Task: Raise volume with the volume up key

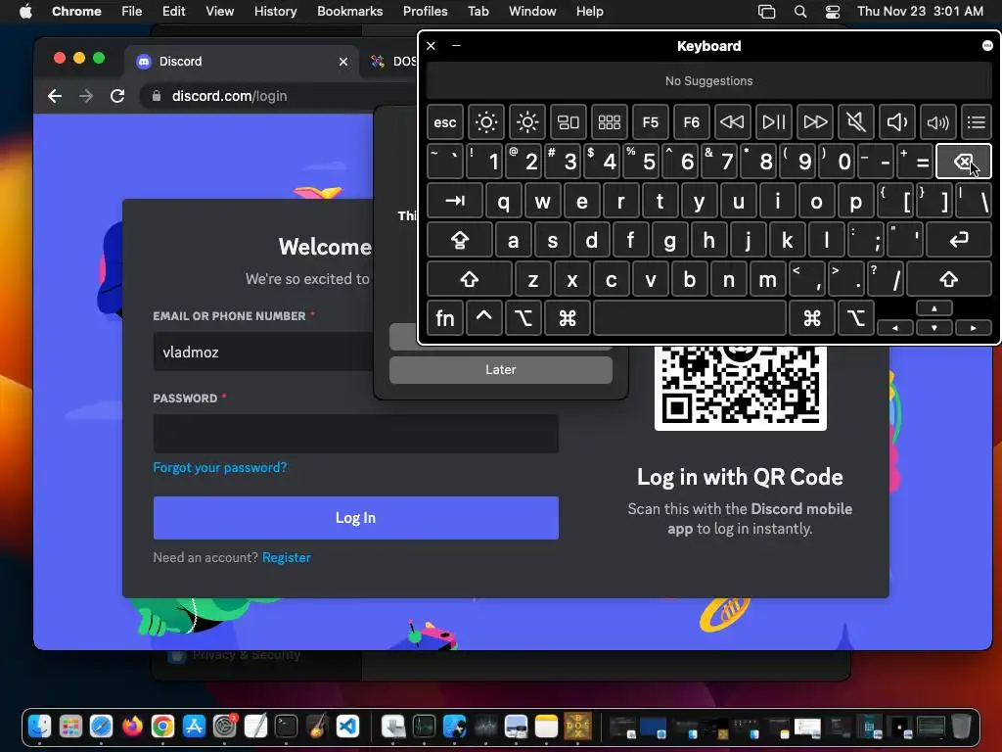Action: (937, 122)
